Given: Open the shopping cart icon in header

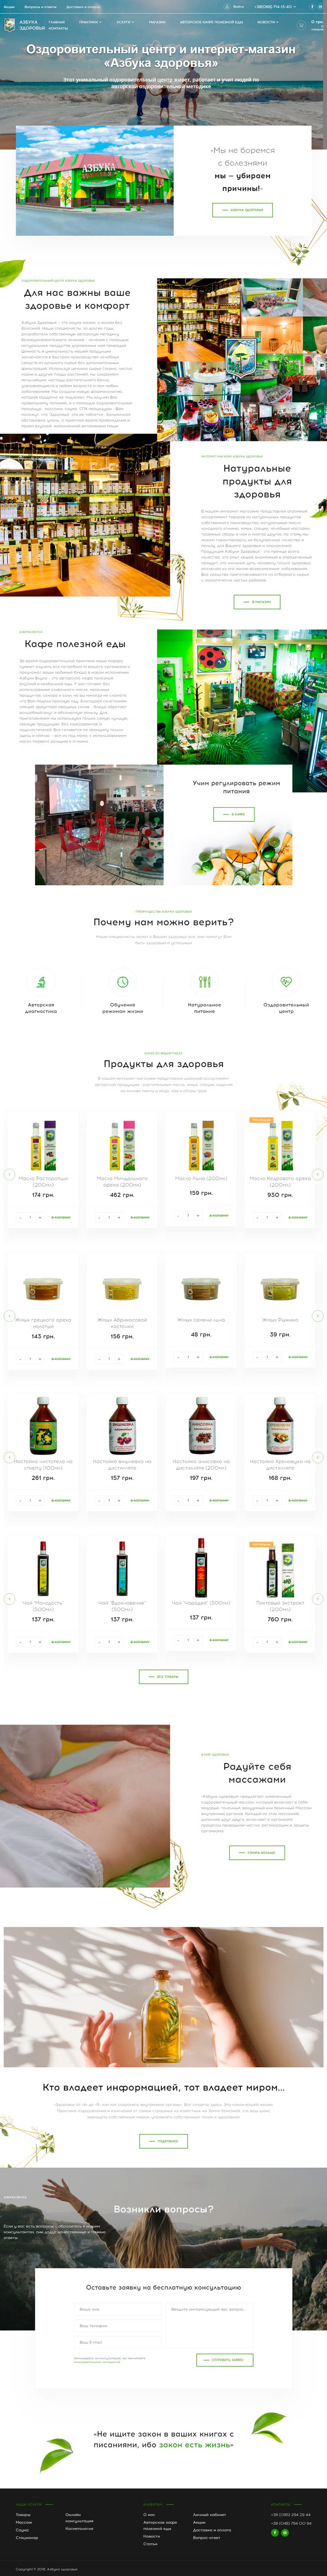Looking at the screenshot, I should point(299,24).
